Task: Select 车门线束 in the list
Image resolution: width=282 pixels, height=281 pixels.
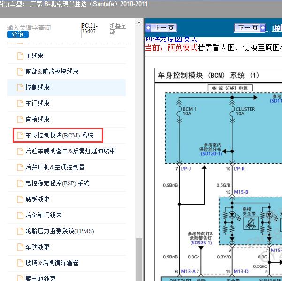Action: 66,103
